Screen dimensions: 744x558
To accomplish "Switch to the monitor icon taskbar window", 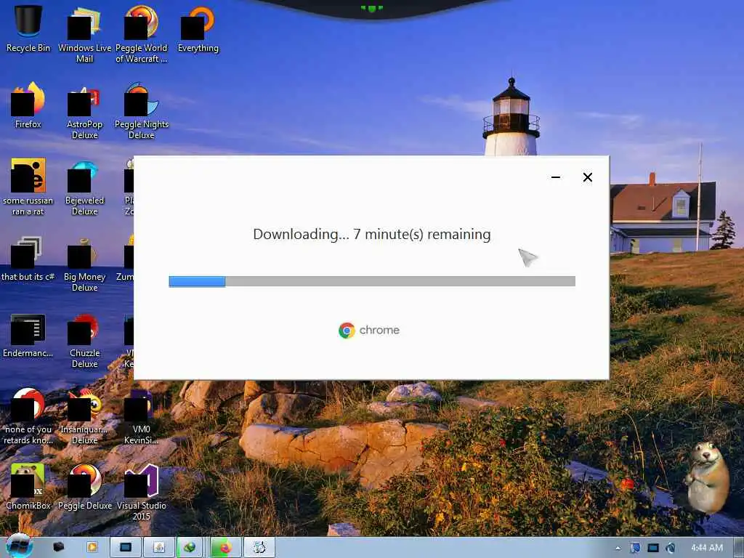I will pyautogui.click(x=125, y=547).
